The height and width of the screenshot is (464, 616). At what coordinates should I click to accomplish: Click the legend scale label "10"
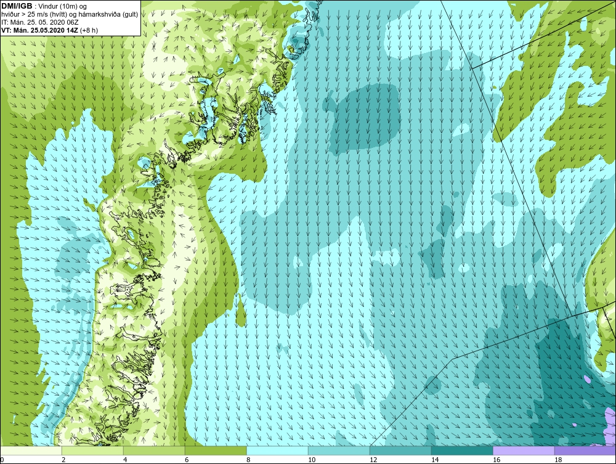coord(312,460)
